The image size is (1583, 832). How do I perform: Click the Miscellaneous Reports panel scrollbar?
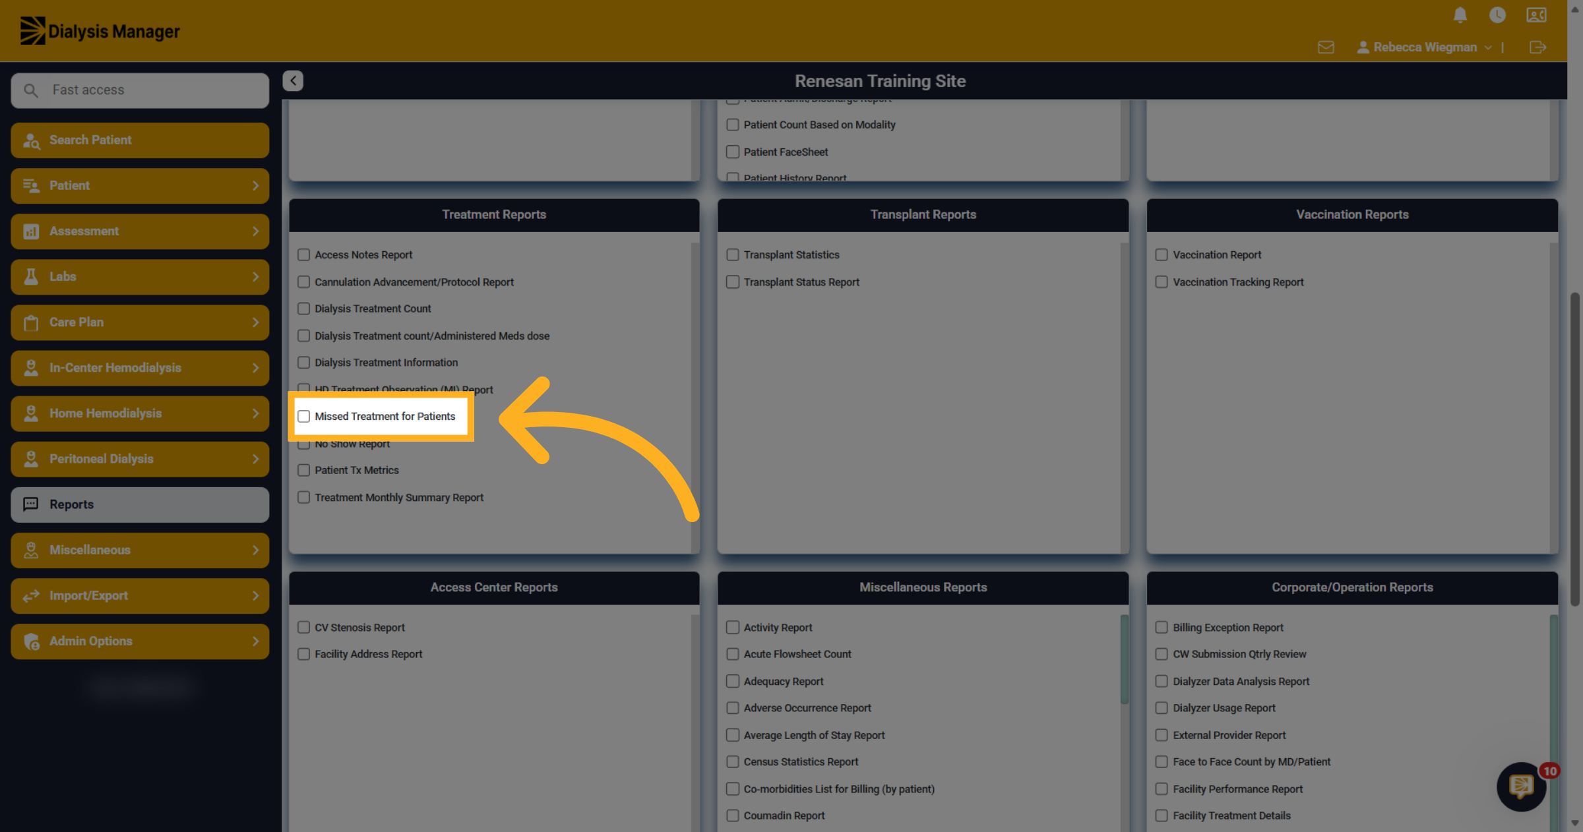click(1125, 659)
